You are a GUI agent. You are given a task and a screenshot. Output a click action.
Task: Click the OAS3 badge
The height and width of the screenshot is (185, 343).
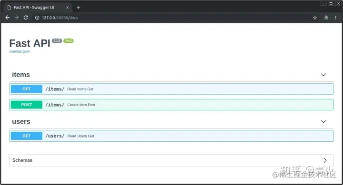[x=69, y=40]
